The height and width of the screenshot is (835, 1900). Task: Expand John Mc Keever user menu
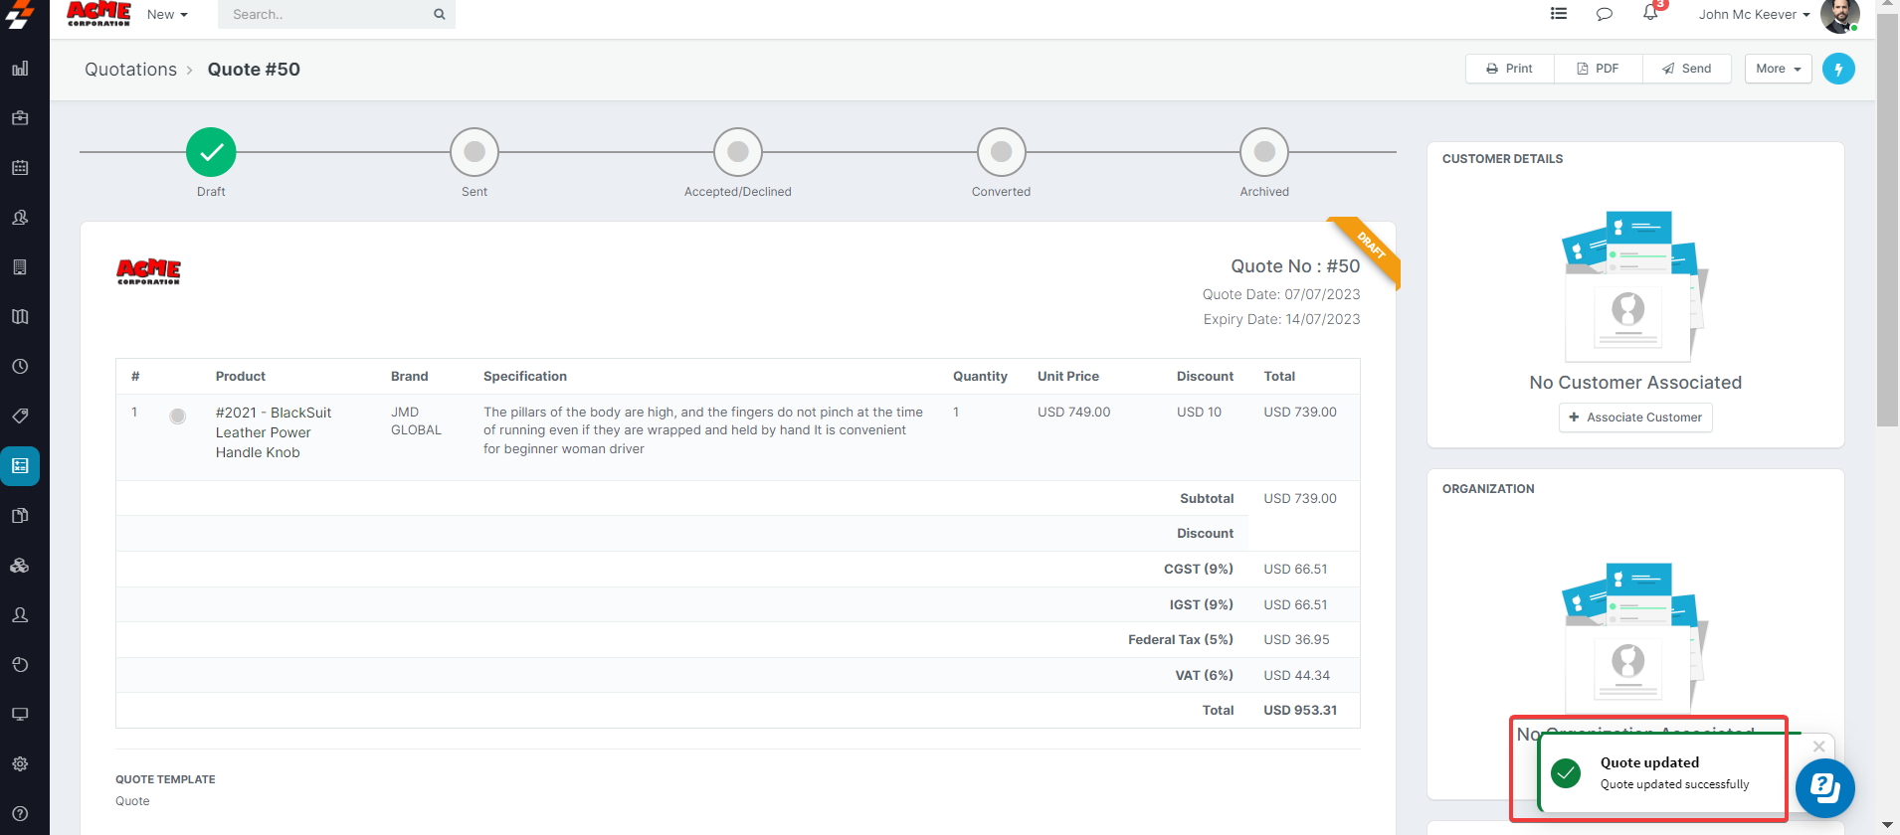pos(1753,14)
